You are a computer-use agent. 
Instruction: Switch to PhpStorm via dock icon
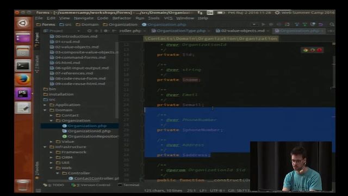pos(23,94)
